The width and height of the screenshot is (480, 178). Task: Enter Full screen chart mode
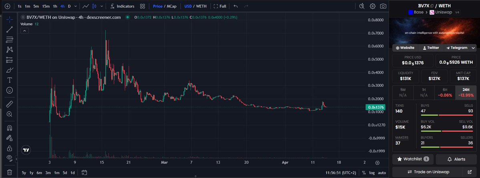220,6
